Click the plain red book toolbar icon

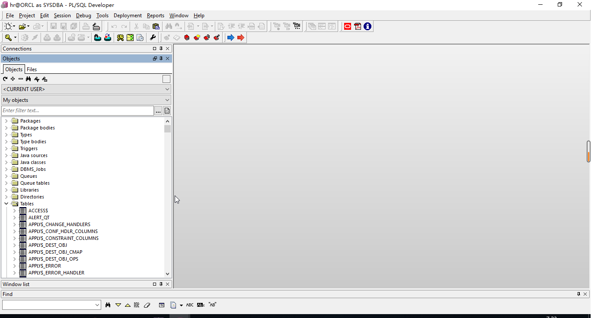187,38
